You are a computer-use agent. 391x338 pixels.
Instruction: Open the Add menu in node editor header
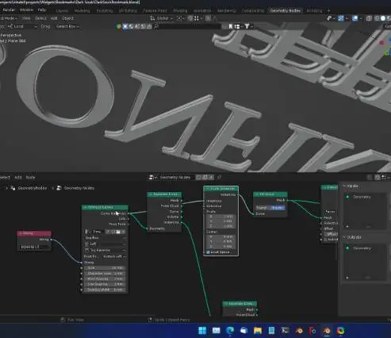tap(18, 177)
